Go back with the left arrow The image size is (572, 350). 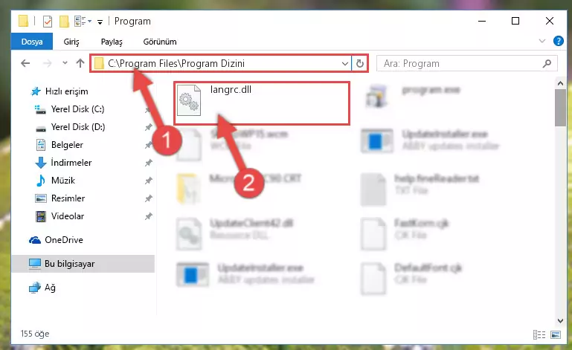25,63
